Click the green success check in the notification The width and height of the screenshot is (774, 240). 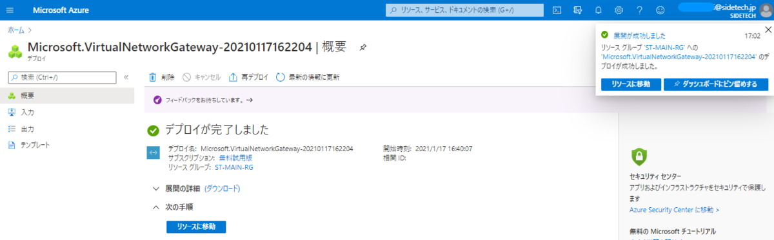pyautogui.click(x=604, y=35)
